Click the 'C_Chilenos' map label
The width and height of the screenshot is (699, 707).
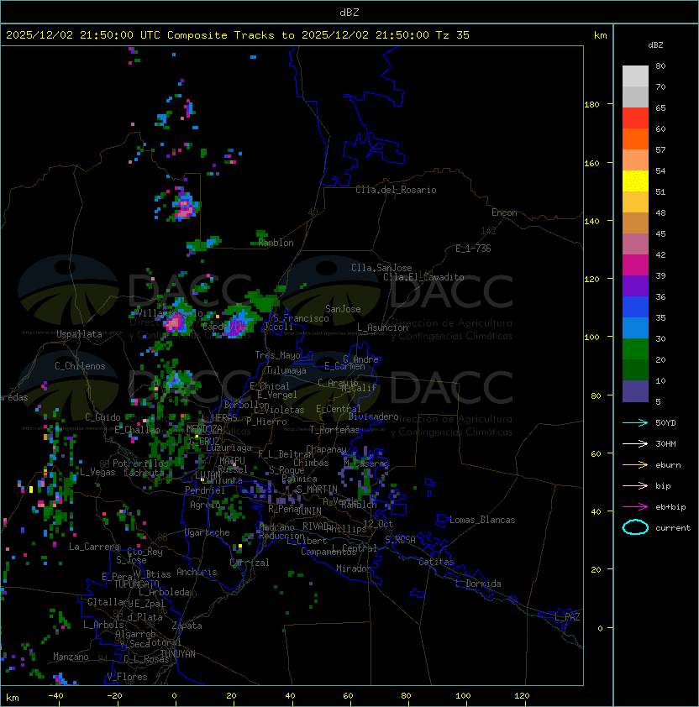point(80,366)
